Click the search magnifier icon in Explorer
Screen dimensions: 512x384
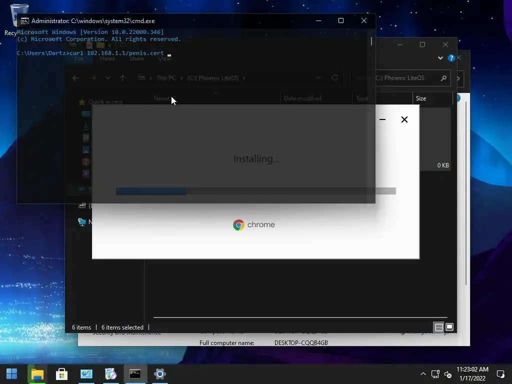click(x=443, y=78)
